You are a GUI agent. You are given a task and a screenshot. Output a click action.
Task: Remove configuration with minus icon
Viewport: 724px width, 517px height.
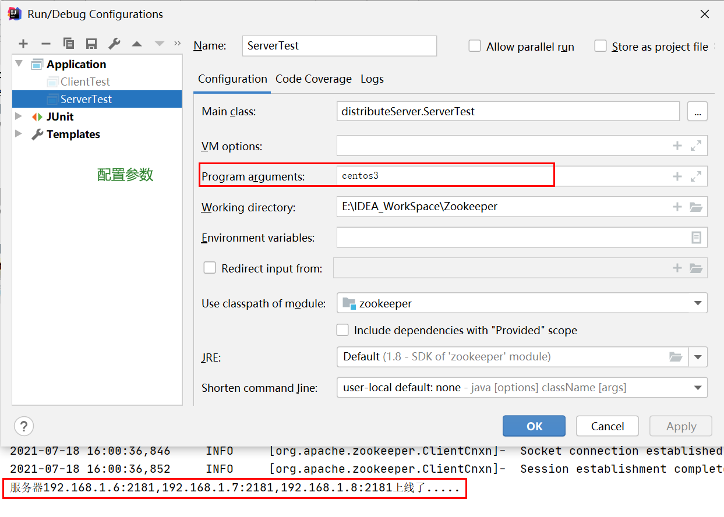pyautogui.click(x=46, y=44)
